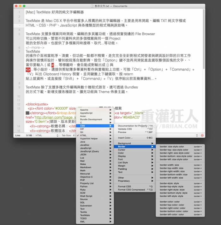Choose Documentation for Property
221x225 pixels.
click(135, 126)
